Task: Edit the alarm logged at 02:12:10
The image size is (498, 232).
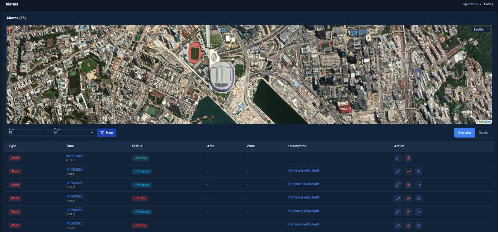Action: 398,158
